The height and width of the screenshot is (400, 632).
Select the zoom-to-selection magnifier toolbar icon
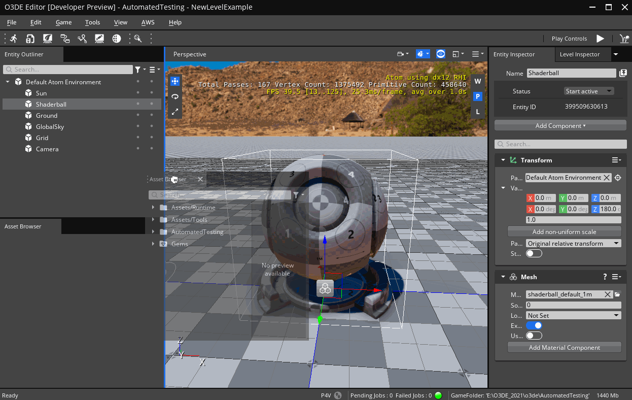[137, 39]
